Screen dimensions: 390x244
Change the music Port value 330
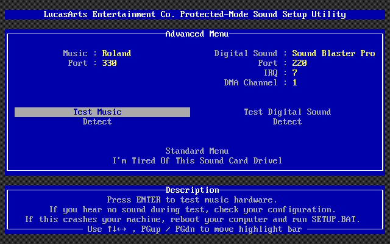click(x=110, y=63)
